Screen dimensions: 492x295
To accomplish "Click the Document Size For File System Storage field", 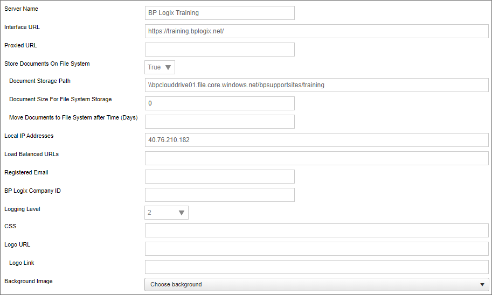I will (x=219, y=103).
